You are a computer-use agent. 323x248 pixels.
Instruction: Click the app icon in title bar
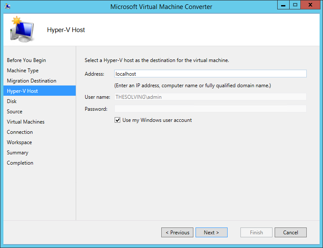[8, 6]
